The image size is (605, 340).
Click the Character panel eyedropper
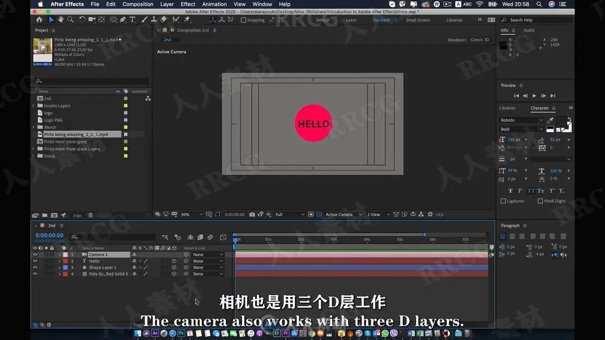[550, 120]
